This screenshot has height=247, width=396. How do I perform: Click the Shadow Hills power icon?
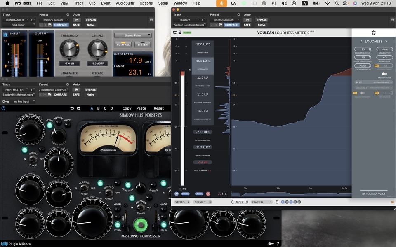pos(3,108)
